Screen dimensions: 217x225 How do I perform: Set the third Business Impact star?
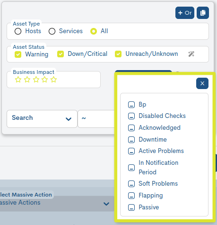pyautogui.click(x=36, y=80)
